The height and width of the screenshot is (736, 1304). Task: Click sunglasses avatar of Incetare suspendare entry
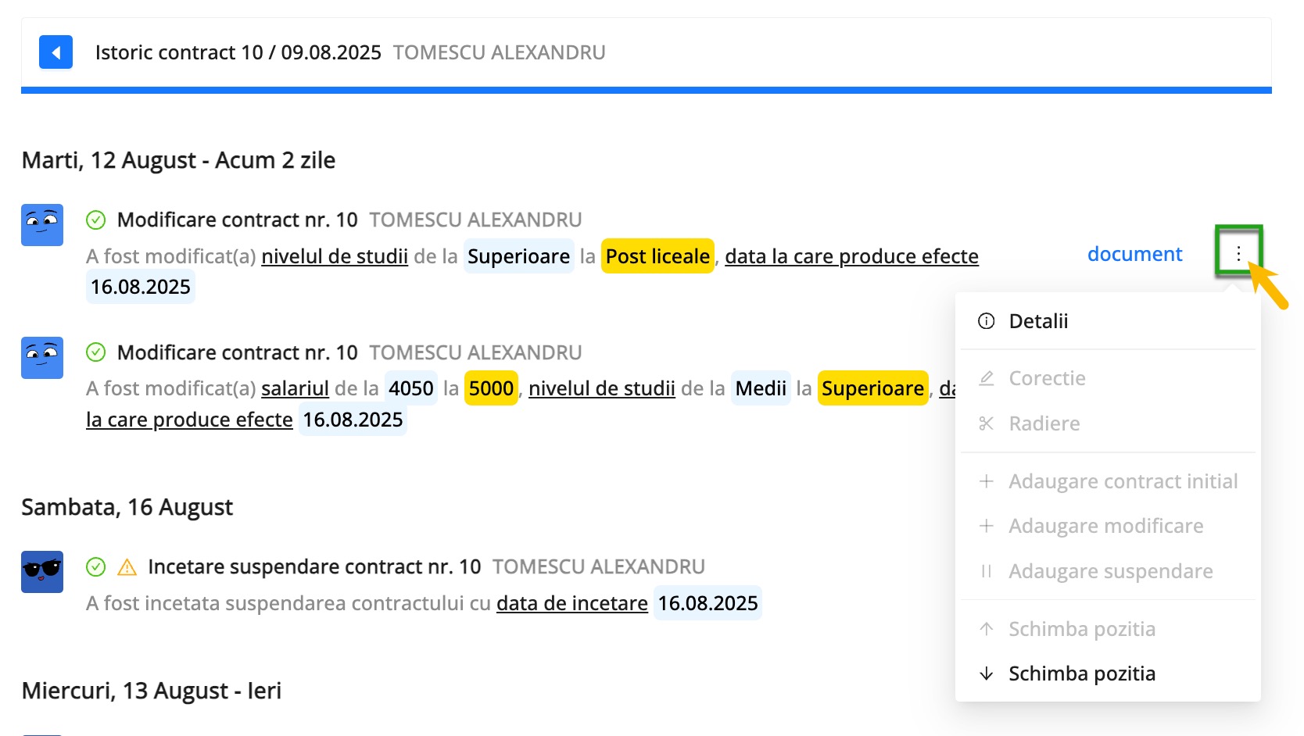pos(42,572)
